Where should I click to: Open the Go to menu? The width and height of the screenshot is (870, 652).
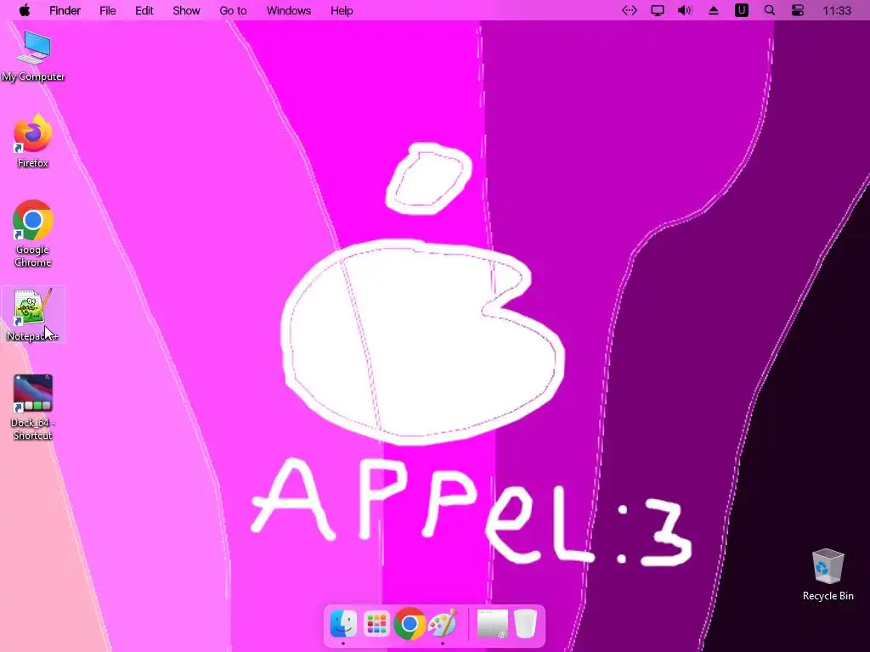click(x=233, y=10)
